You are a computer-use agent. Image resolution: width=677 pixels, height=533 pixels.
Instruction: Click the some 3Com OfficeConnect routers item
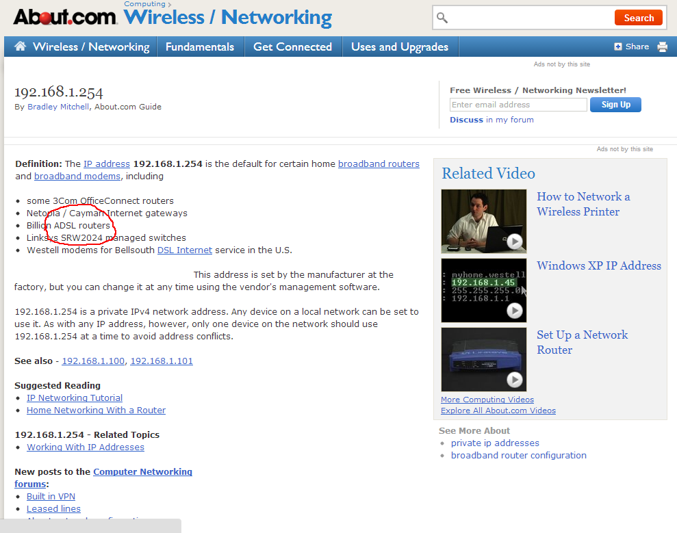(x=100, y=200)
